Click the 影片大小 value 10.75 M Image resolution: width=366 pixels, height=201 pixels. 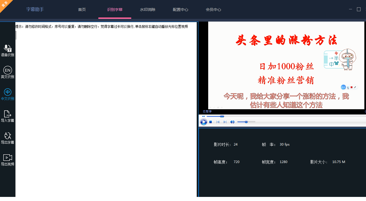339,162
